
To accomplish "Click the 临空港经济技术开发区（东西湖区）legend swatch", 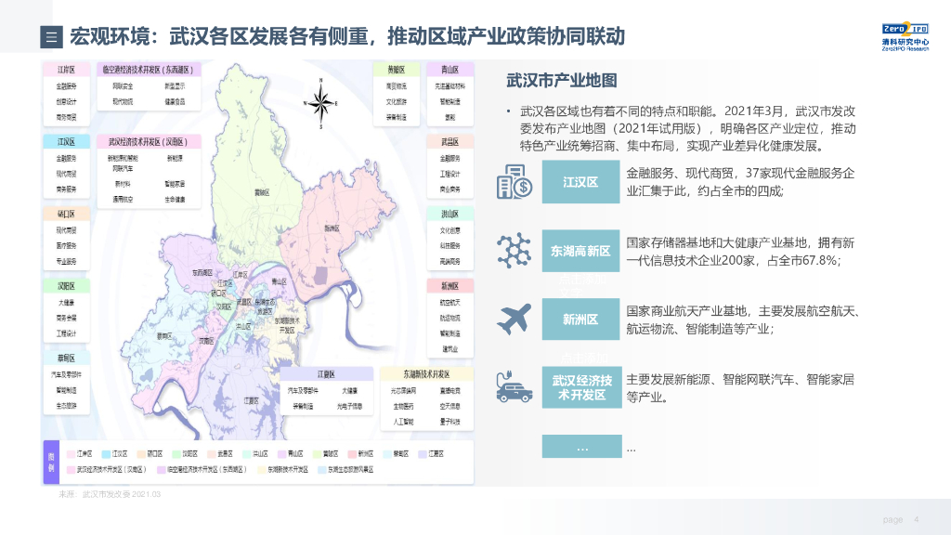I will point(162,469).
